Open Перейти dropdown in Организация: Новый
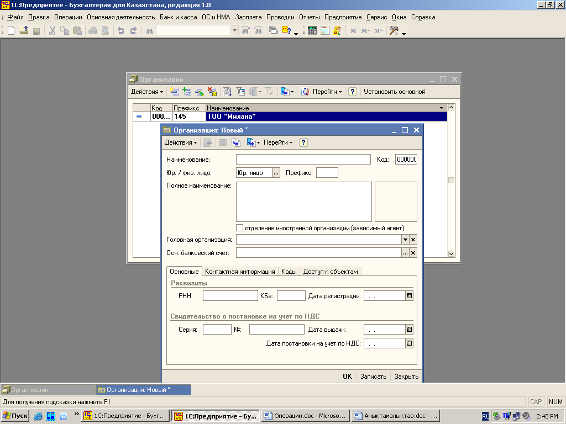The image size is (566, 424). coord(278,143)
